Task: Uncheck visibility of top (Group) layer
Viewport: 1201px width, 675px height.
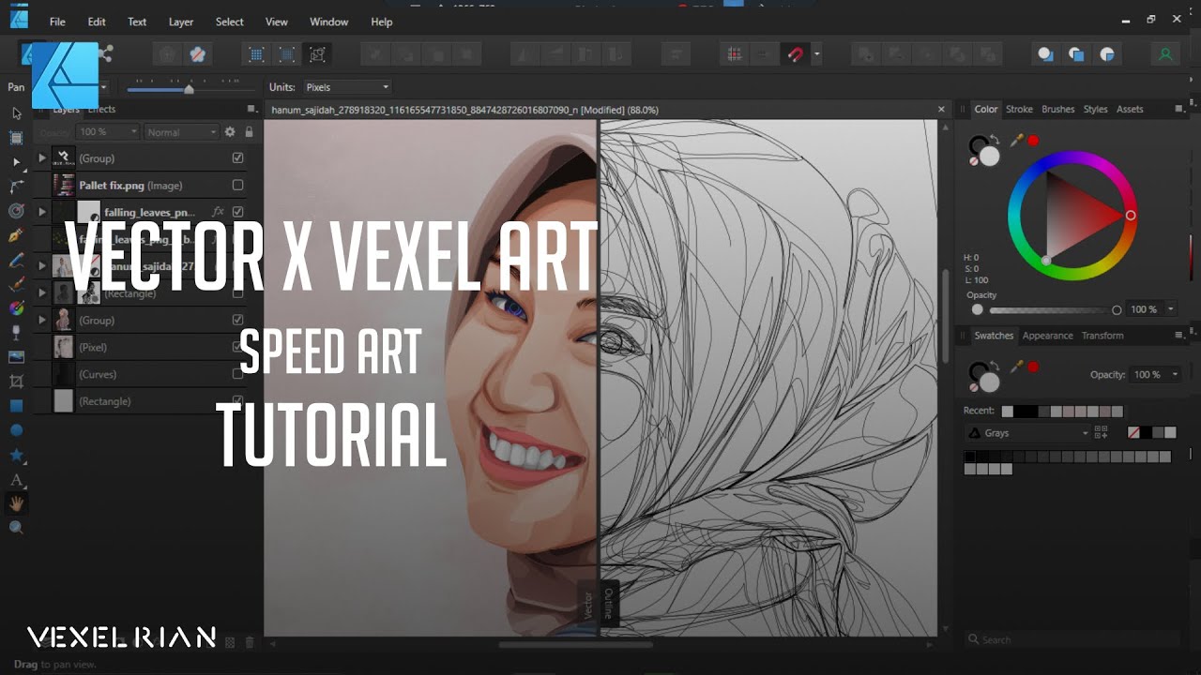Action: [237, 158]
